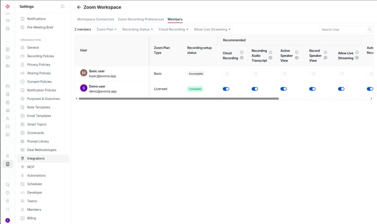Click the demo@avoma.app email text
The image size is (377, 224).
(102, 92)
